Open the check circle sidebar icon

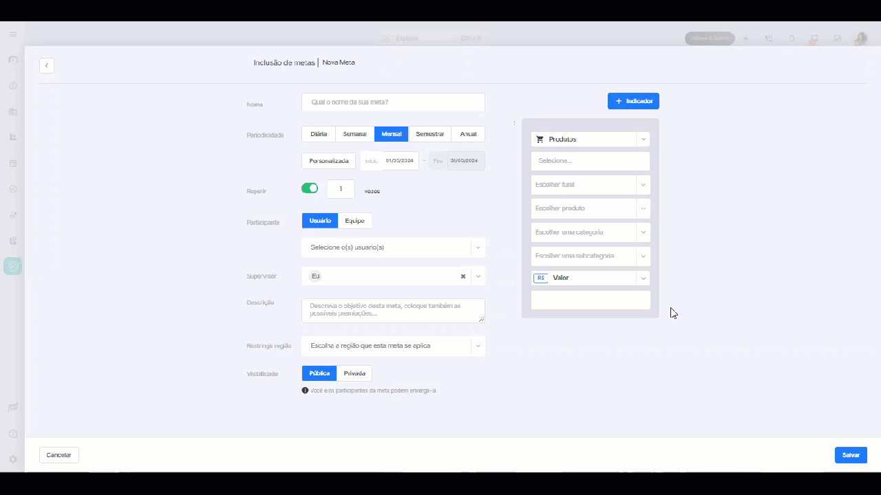[13, 188]
